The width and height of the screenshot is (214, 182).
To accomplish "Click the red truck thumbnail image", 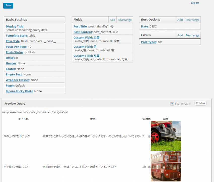I will click(x=165, y=136).
